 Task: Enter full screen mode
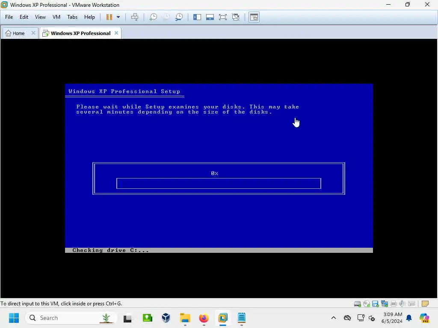[x=222, y=17]
